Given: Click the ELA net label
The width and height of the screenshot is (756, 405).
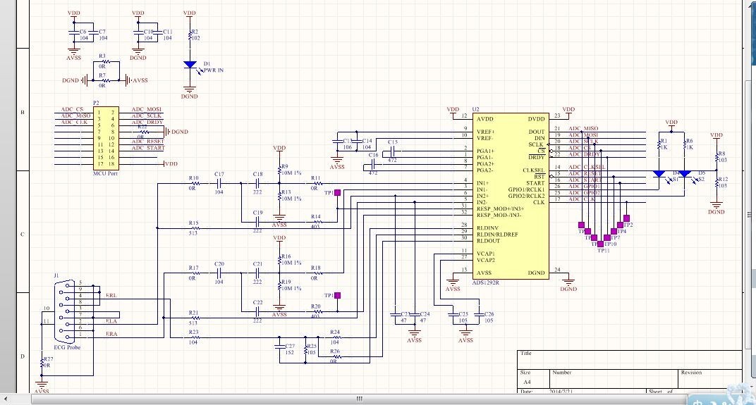Looking at the screenshot, I should (x=111, y=321).
